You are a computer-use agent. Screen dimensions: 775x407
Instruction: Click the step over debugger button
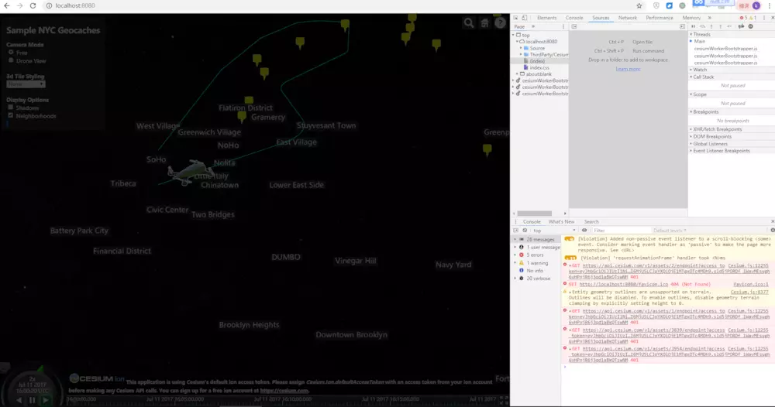point(702,26)
